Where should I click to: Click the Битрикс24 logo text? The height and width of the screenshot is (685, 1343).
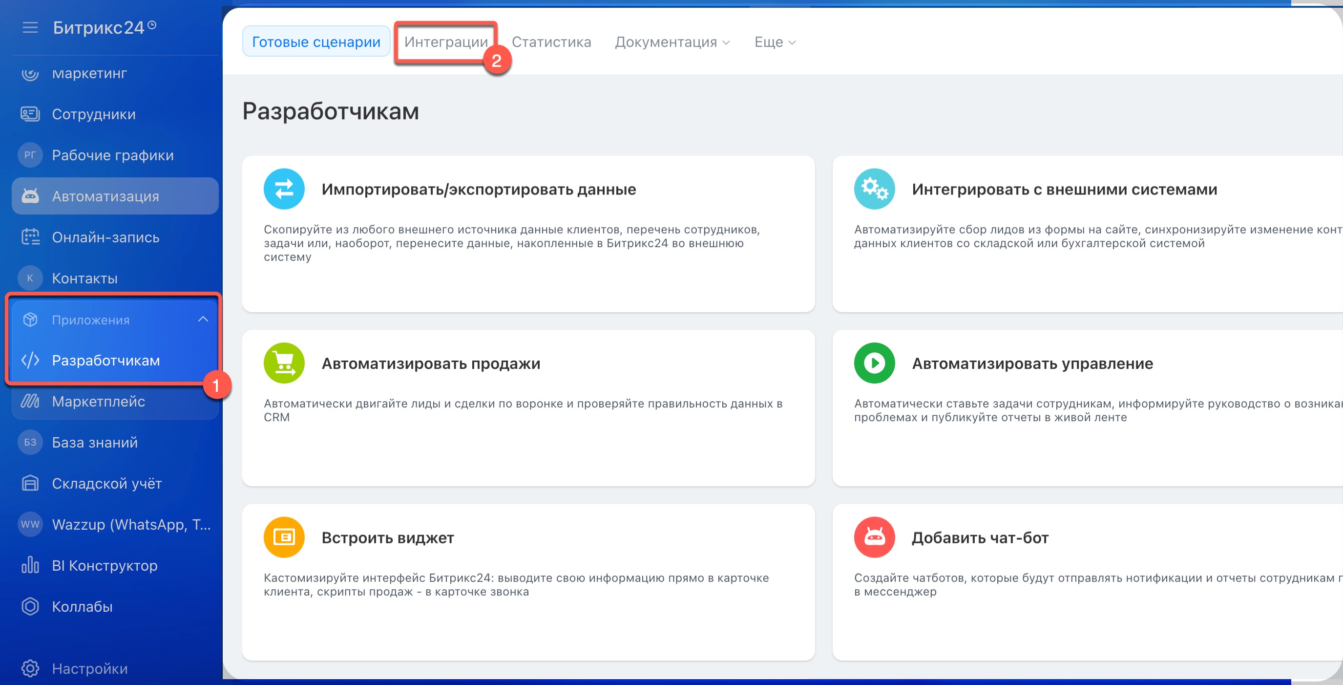(x=99, y=27)
